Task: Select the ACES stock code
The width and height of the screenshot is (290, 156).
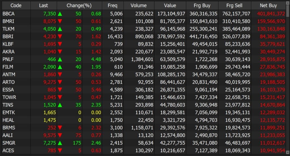Action: click(x=8, y=150)
